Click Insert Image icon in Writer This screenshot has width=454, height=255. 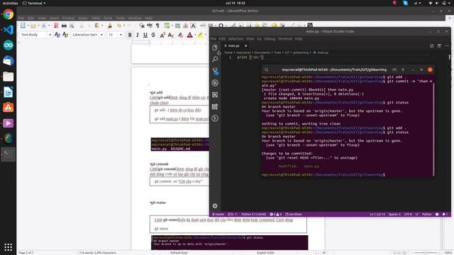177,25
